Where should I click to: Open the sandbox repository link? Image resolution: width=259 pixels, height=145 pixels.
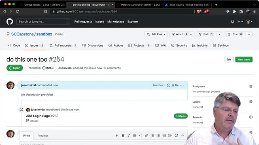tap(44, 34)
